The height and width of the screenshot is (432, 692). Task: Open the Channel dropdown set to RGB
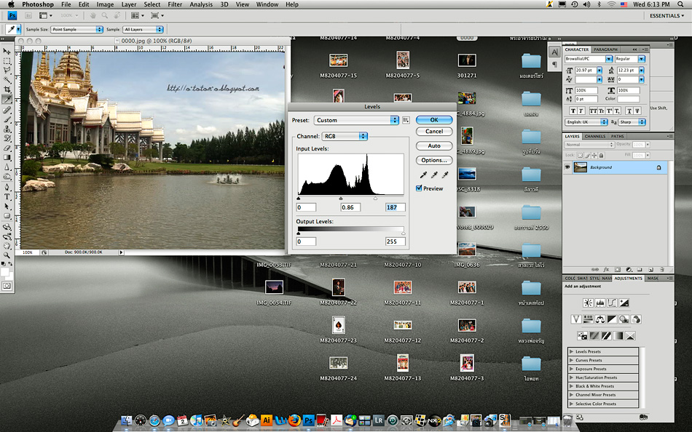coord(345,136)
